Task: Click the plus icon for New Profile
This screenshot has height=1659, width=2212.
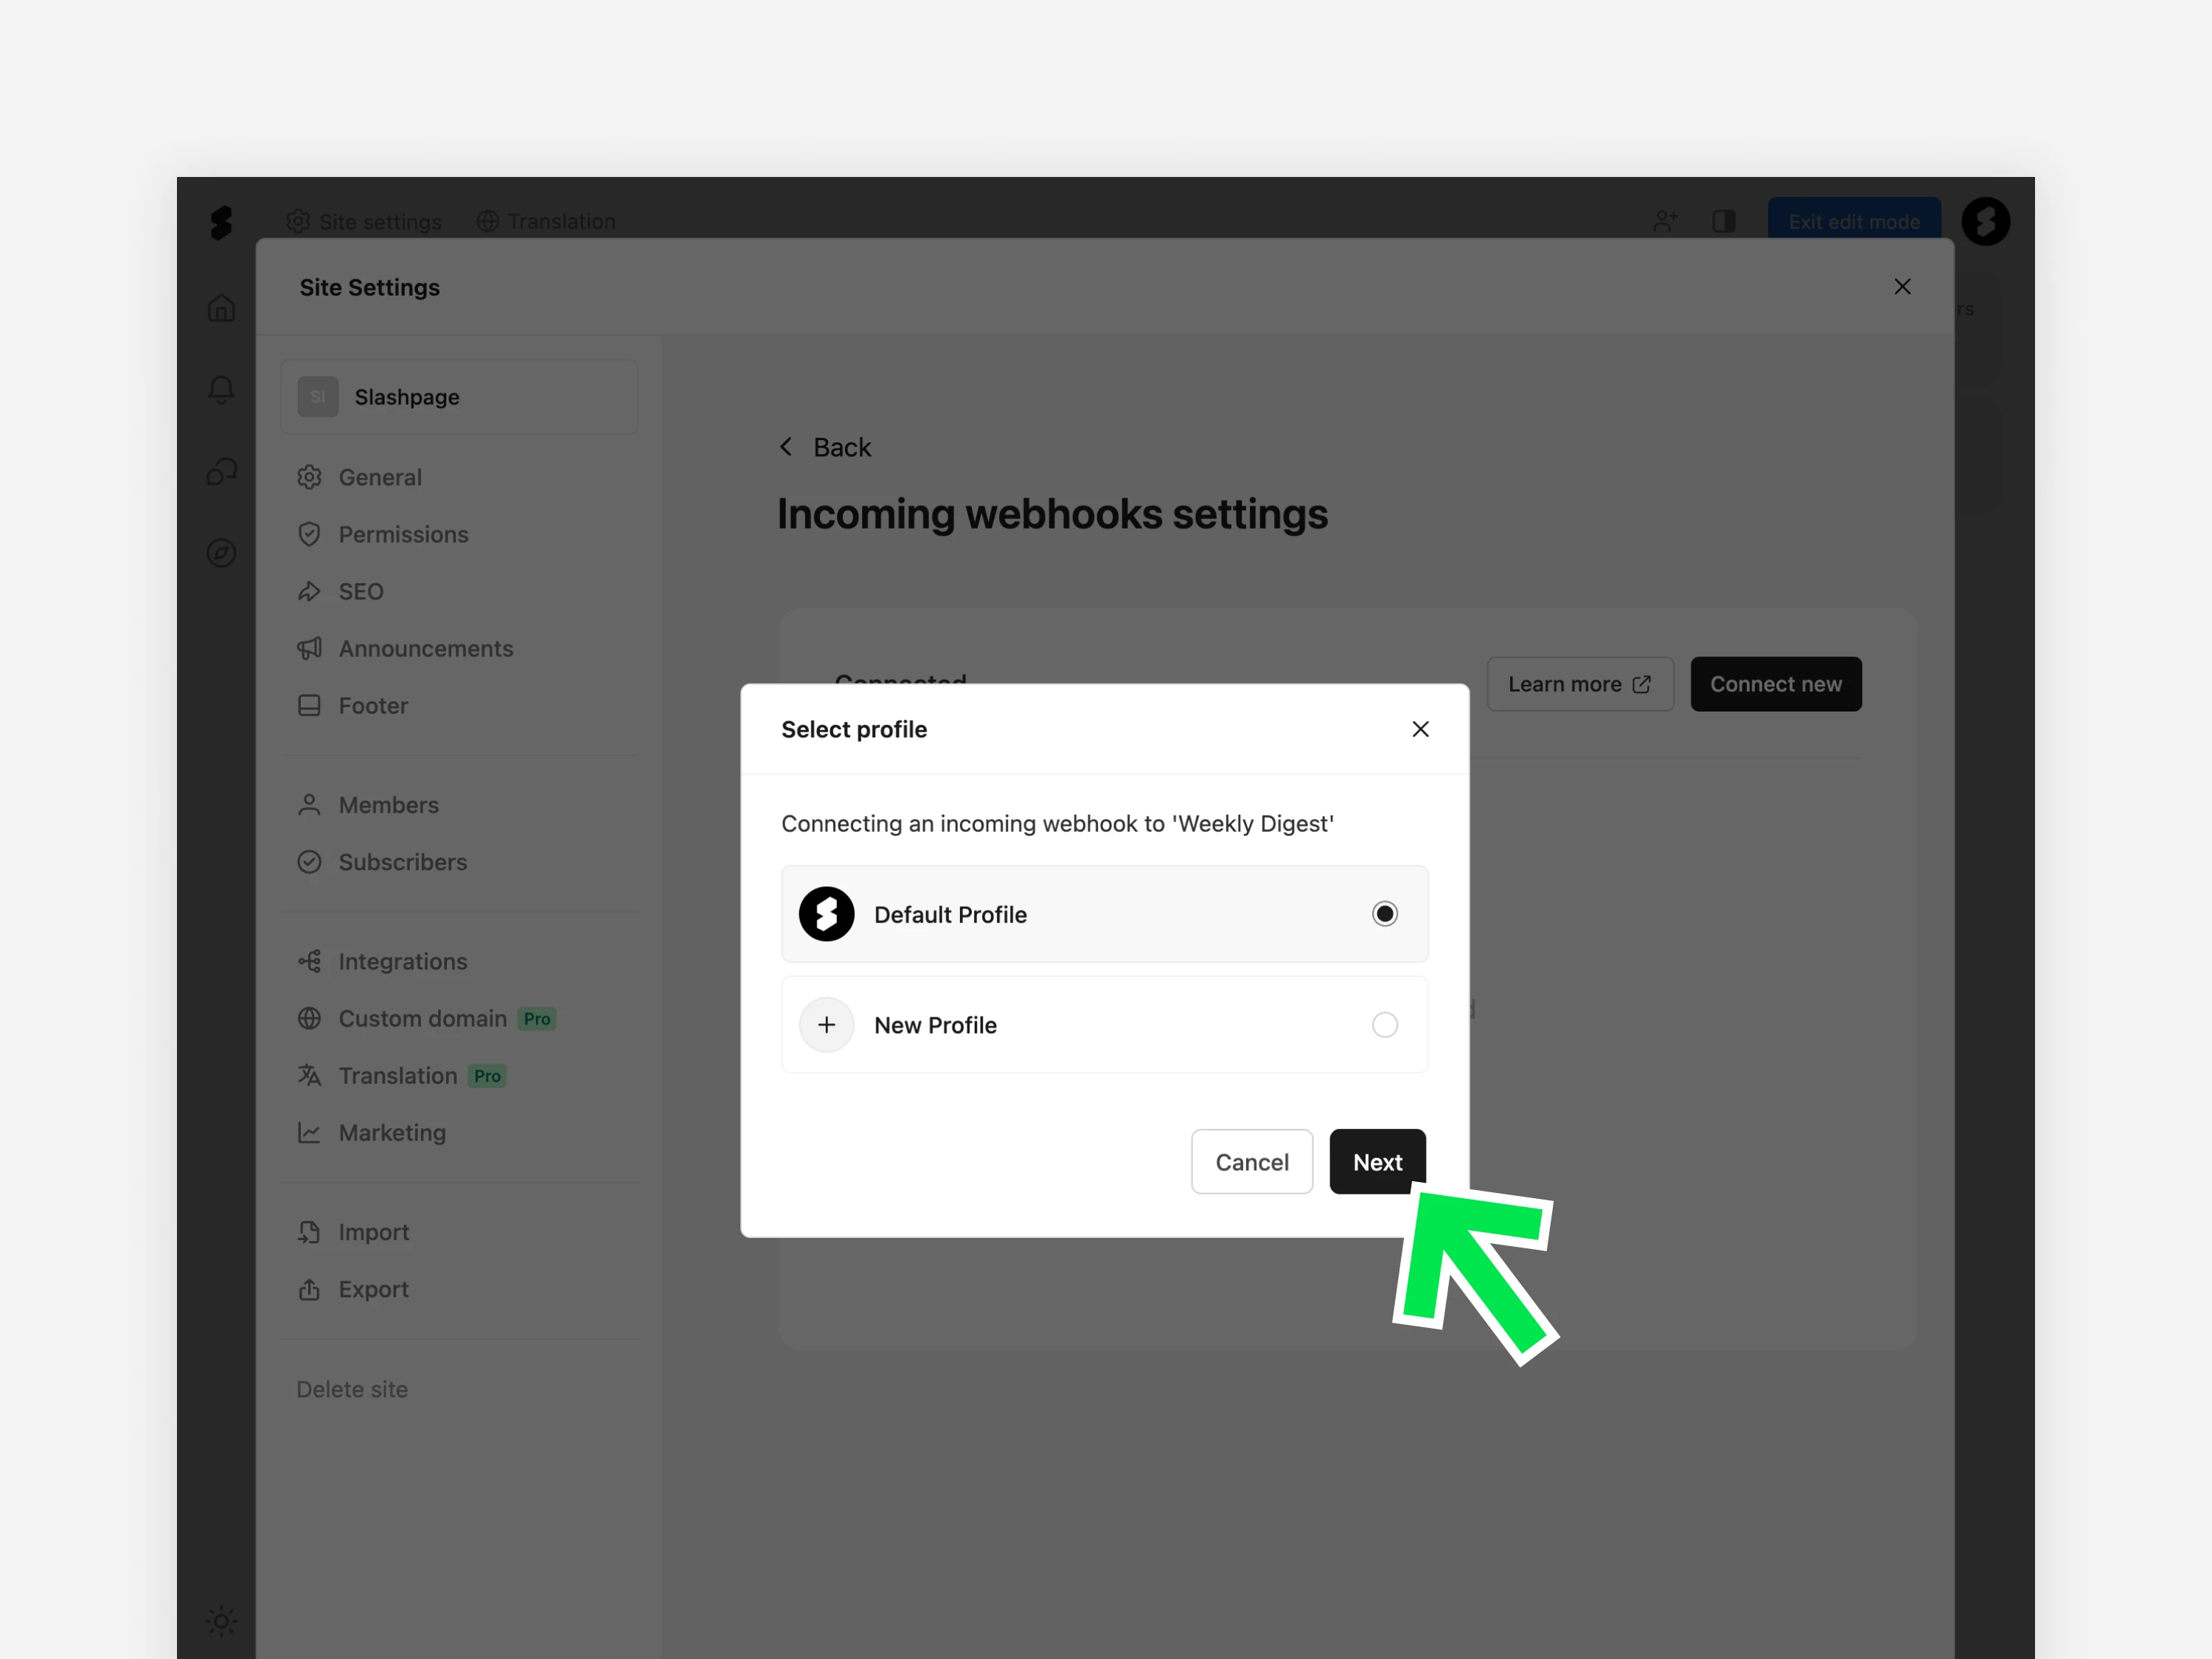Action: (826, 1024)
